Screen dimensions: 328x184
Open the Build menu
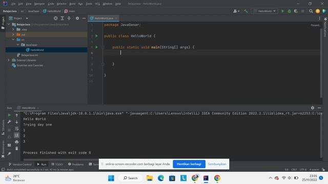(72, 4)
